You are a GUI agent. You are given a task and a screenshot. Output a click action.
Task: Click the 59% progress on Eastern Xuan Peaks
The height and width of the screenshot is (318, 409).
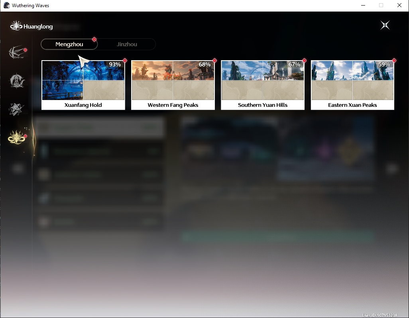384,65
